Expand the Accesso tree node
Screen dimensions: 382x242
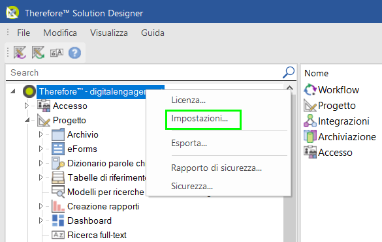27,106
